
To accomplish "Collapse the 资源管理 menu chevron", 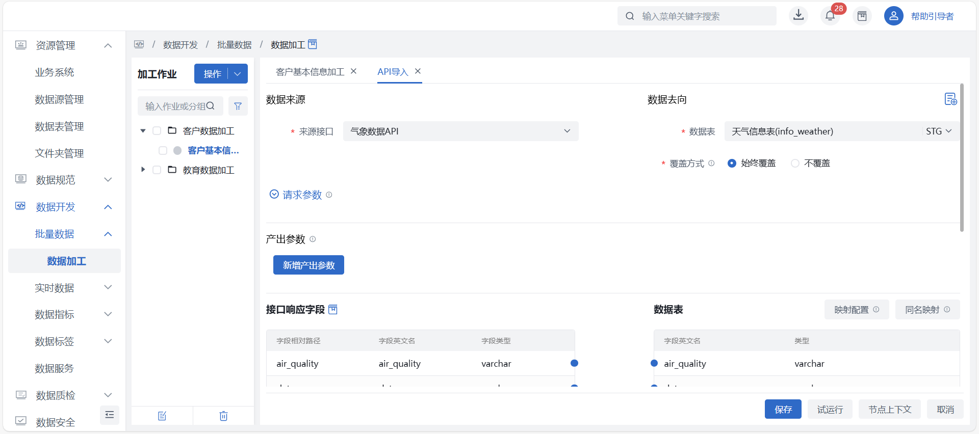I will pyautogui.click(x=108, y=45).
